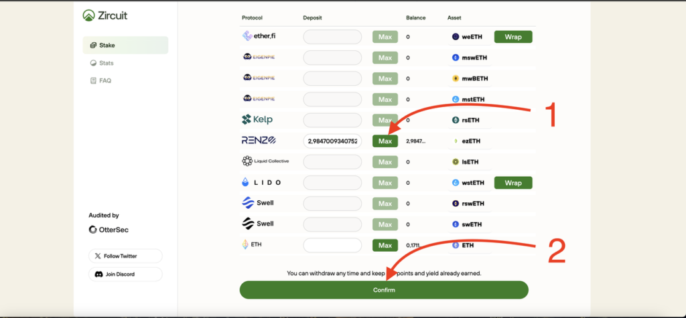Click Max in the ETH row
The height and width of the screenshot is (318, 686).
(x=385, y=245)
